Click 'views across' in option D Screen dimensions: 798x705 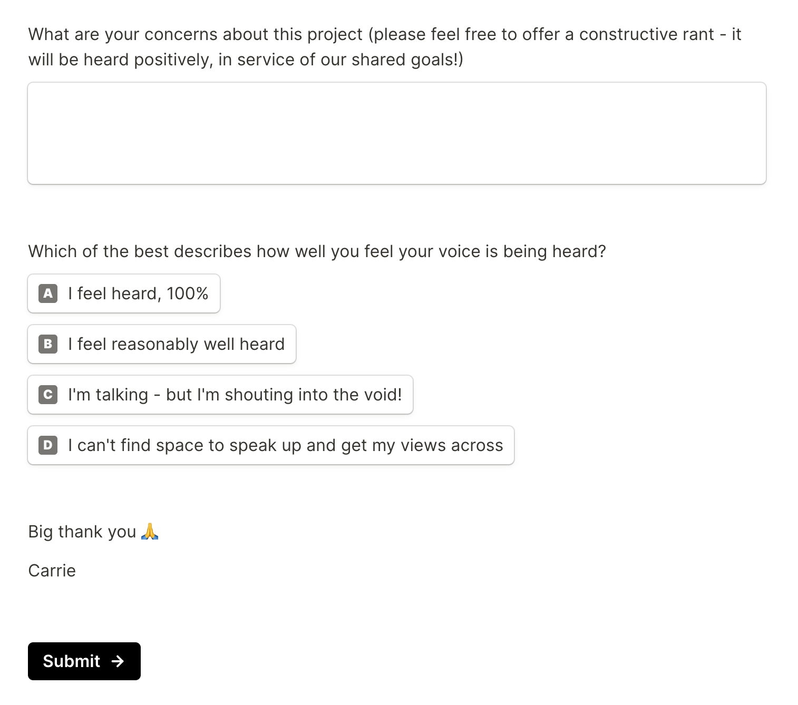[451, 445]
